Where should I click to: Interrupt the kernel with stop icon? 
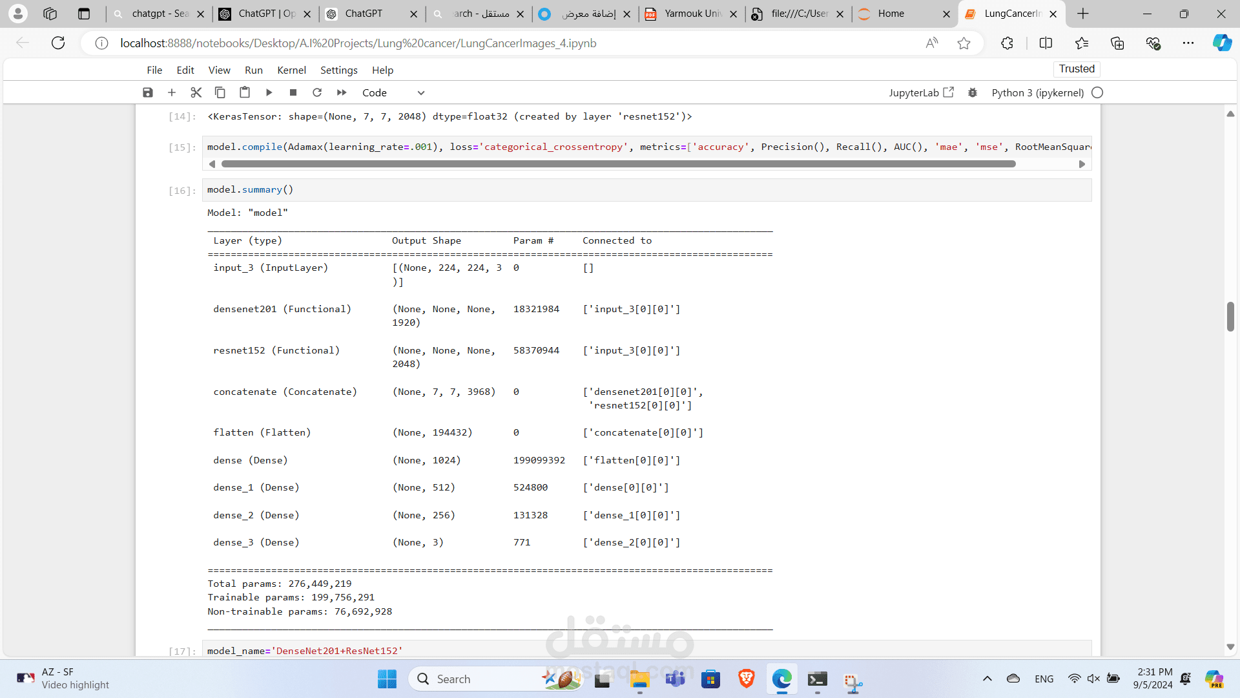[x=293, y=92]
